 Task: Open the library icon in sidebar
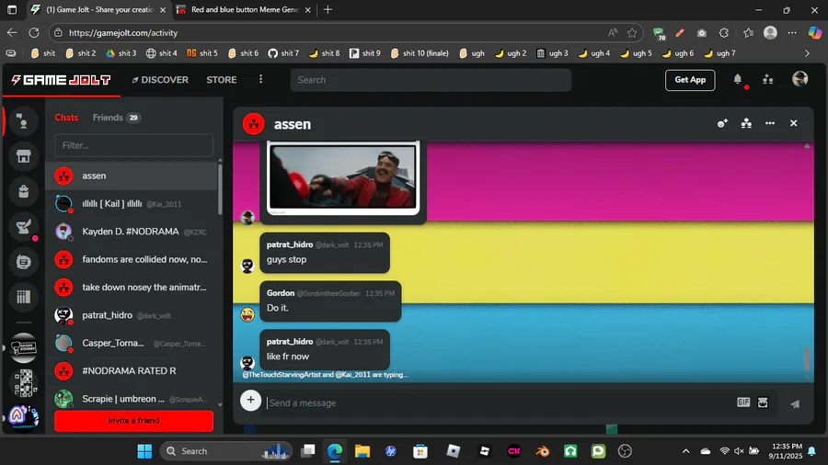23,297
